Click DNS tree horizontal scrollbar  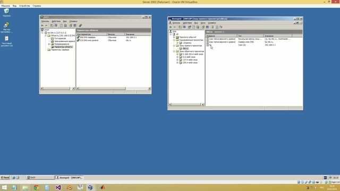[186, 105]
